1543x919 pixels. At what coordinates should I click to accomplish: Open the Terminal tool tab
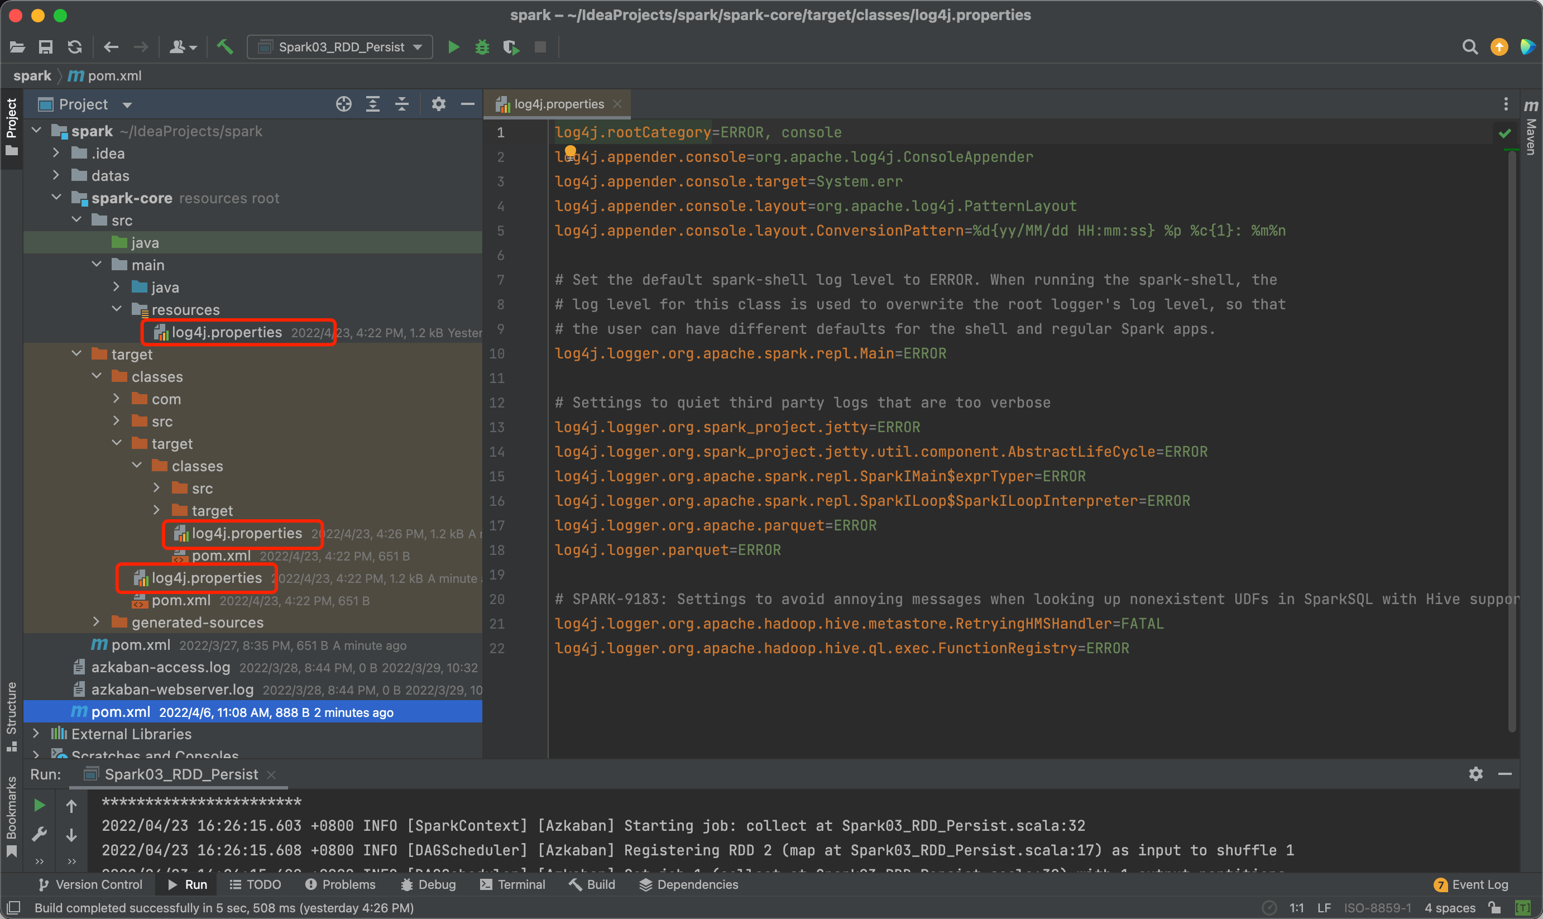(512, 884)
